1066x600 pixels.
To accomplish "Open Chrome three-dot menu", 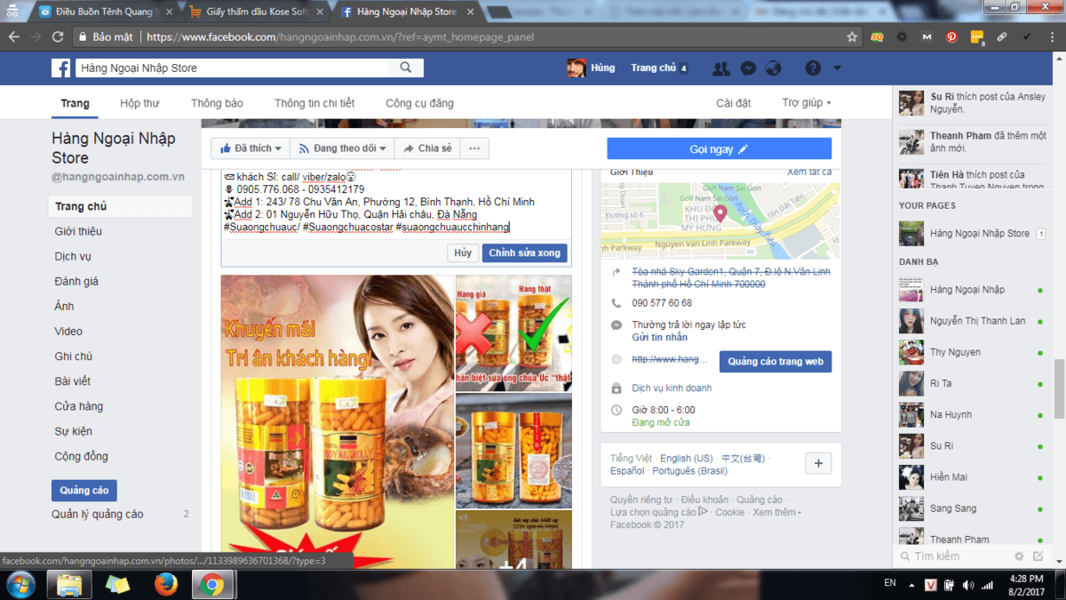I will point(1052,37).
